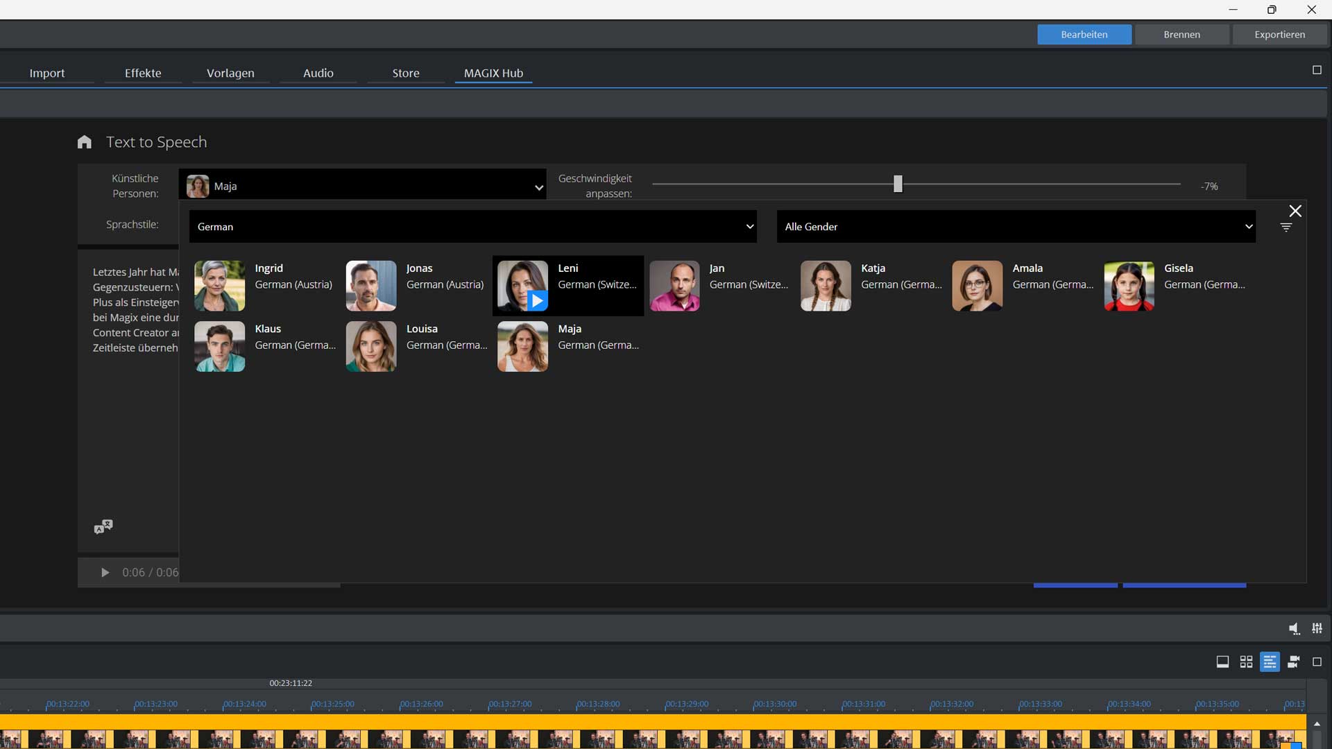Viewport: 1332px width, 749px height.
Task: Maximize the media pool panel
Action: 1317,70
